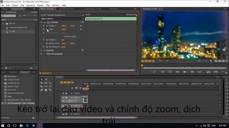Viewport: 229px width, 128px height.
Task: Expand the Time Remapping group
Action: 42,54
